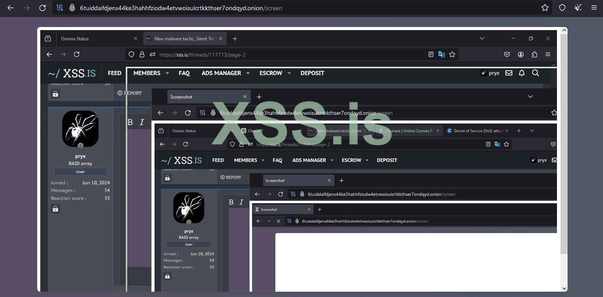Screen dimensions: 603x297
Task: Open the Tor circuit icon in outermost address bar
Action: [61, 8]
